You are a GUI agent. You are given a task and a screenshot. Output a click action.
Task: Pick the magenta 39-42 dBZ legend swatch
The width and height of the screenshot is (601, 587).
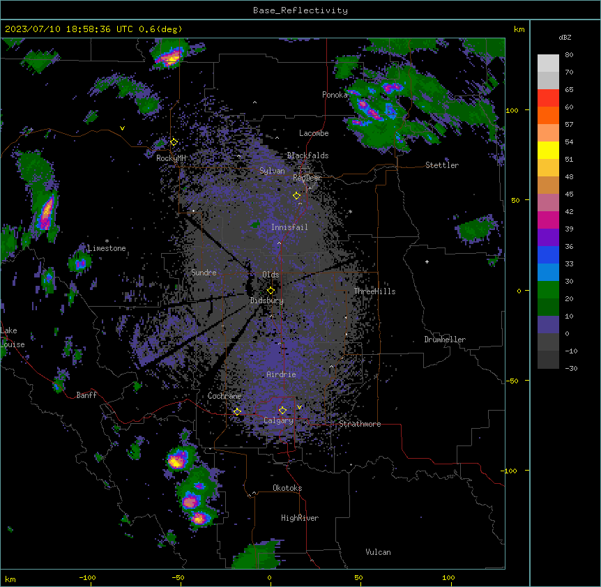pyautogui.click(x=548, y=220)
